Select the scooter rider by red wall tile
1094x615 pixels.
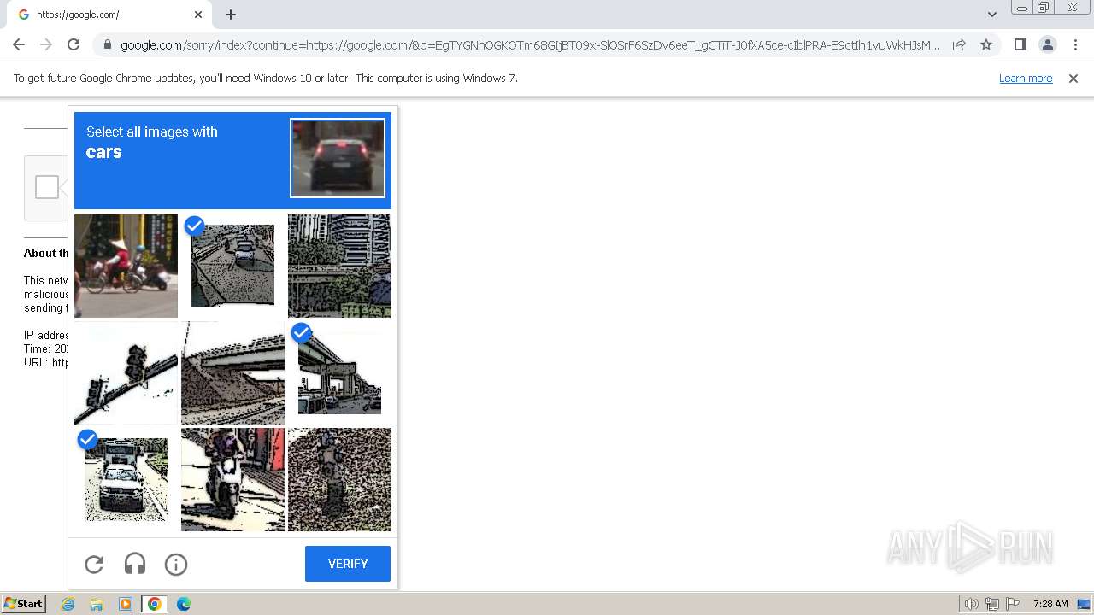232,479
